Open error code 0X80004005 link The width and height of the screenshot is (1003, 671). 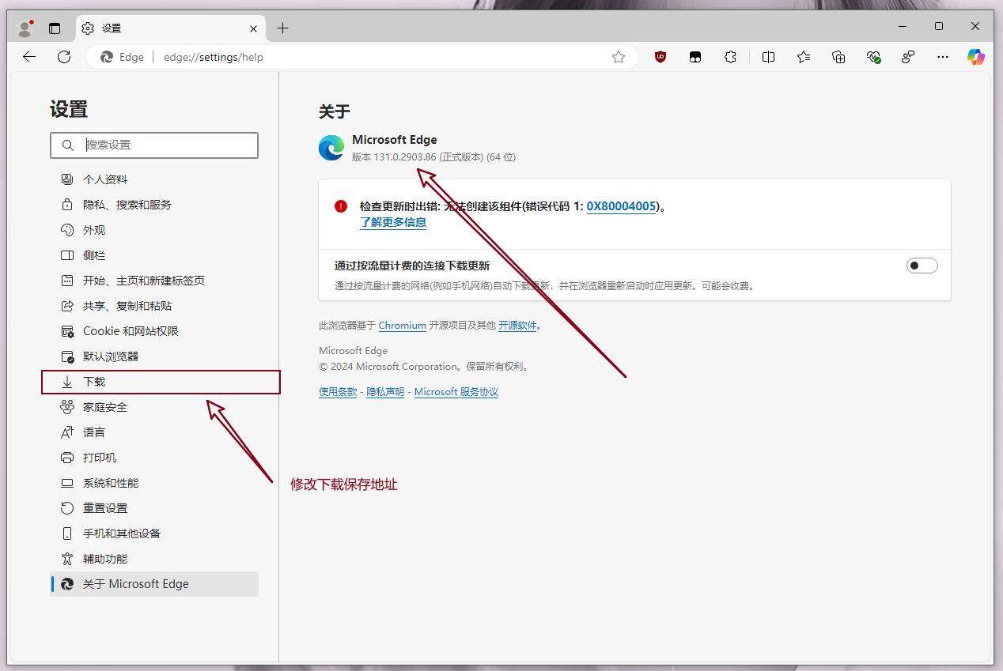click(622, 206)
